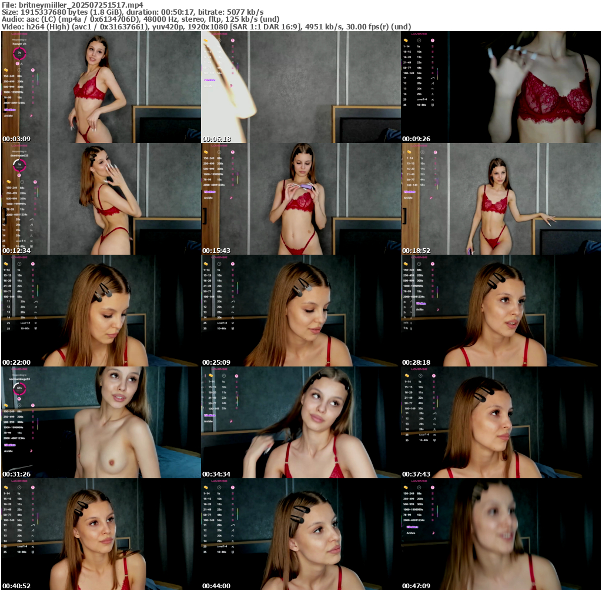
Task: Open the frame thumbnail stamped 00:03:09
Action: point(101,87)
